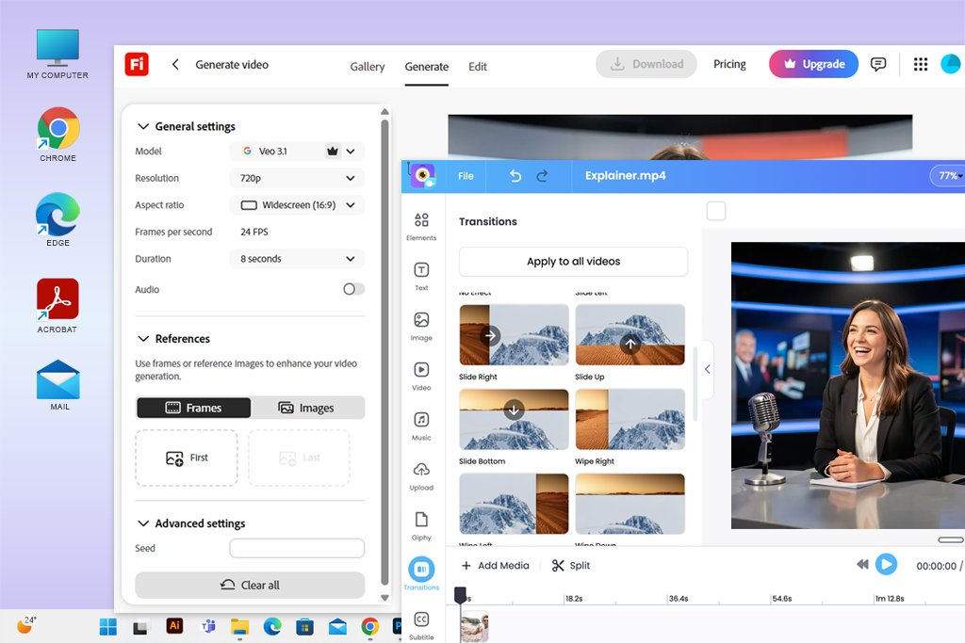Switch references to Images mode
This screenshot has height=643, width=965.
point(307,408)
